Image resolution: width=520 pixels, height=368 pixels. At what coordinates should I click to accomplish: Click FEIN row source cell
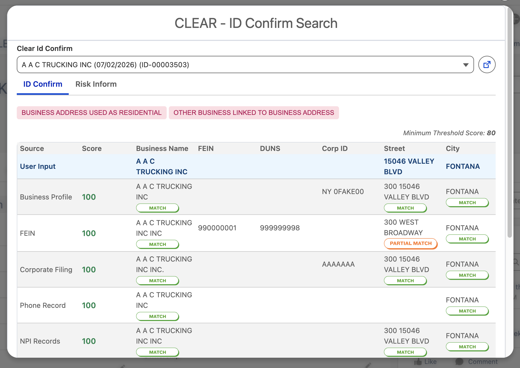point(27,233)
